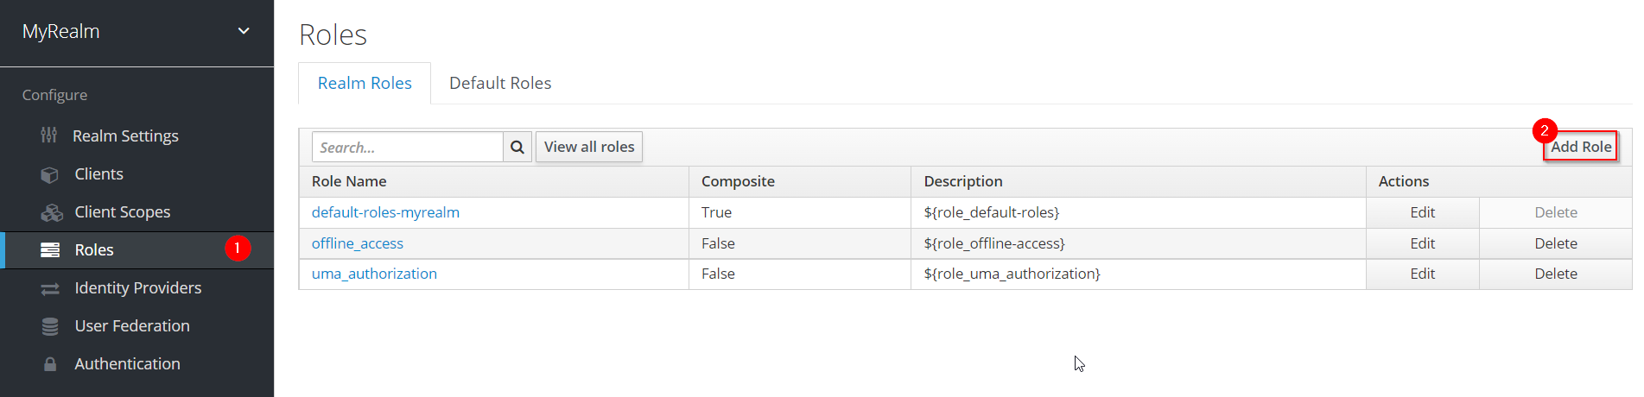This screenshot has height=397, width=1644.
Task: Switch to the Default Roles tab
Action: coord(500,83)
